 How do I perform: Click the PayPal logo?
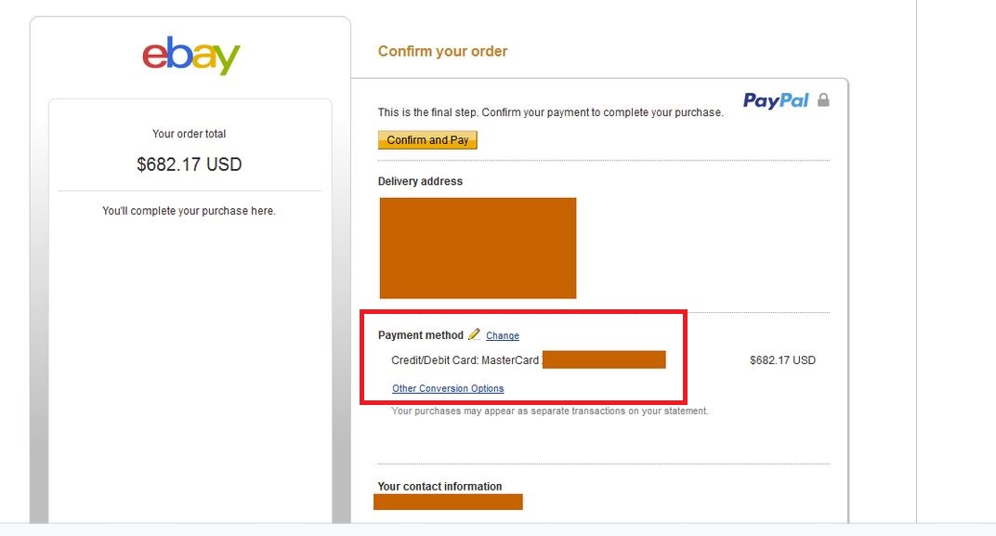[776, 100]
